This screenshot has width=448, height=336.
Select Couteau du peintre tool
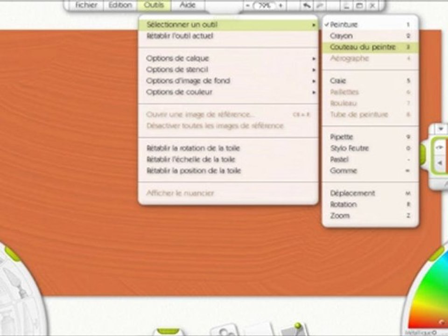pyautogui.click(x=370, y=47)
